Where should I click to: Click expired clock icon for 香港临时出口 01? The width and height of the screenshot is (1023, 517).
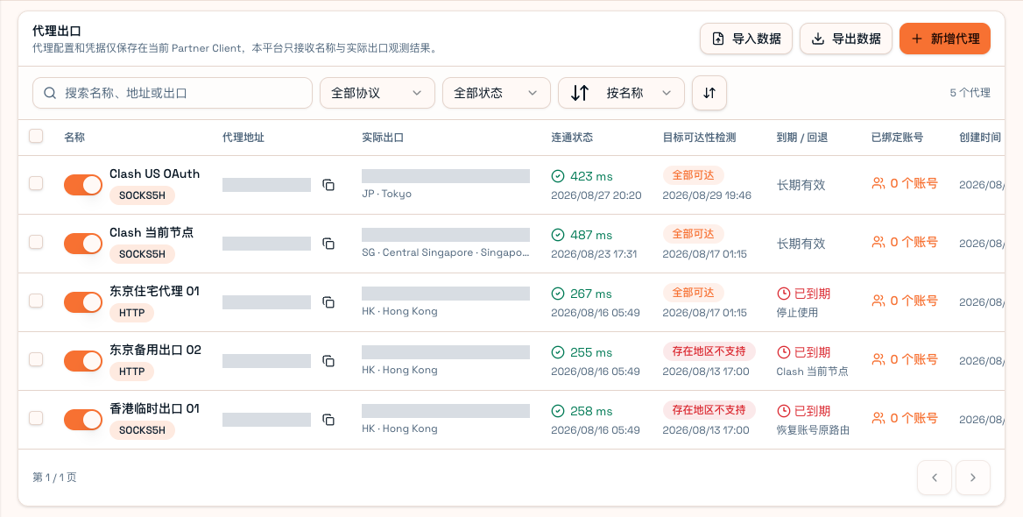pos(784,411)
